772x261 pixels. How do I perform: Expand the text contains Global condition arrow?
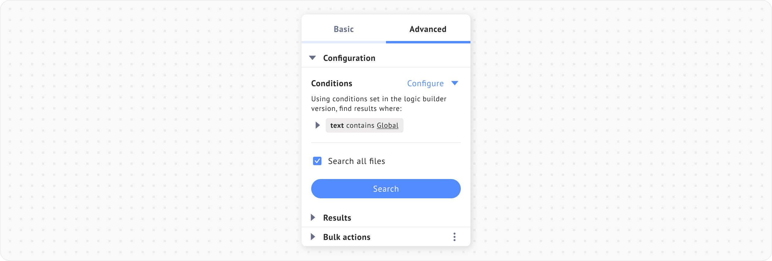click(317, 125)
